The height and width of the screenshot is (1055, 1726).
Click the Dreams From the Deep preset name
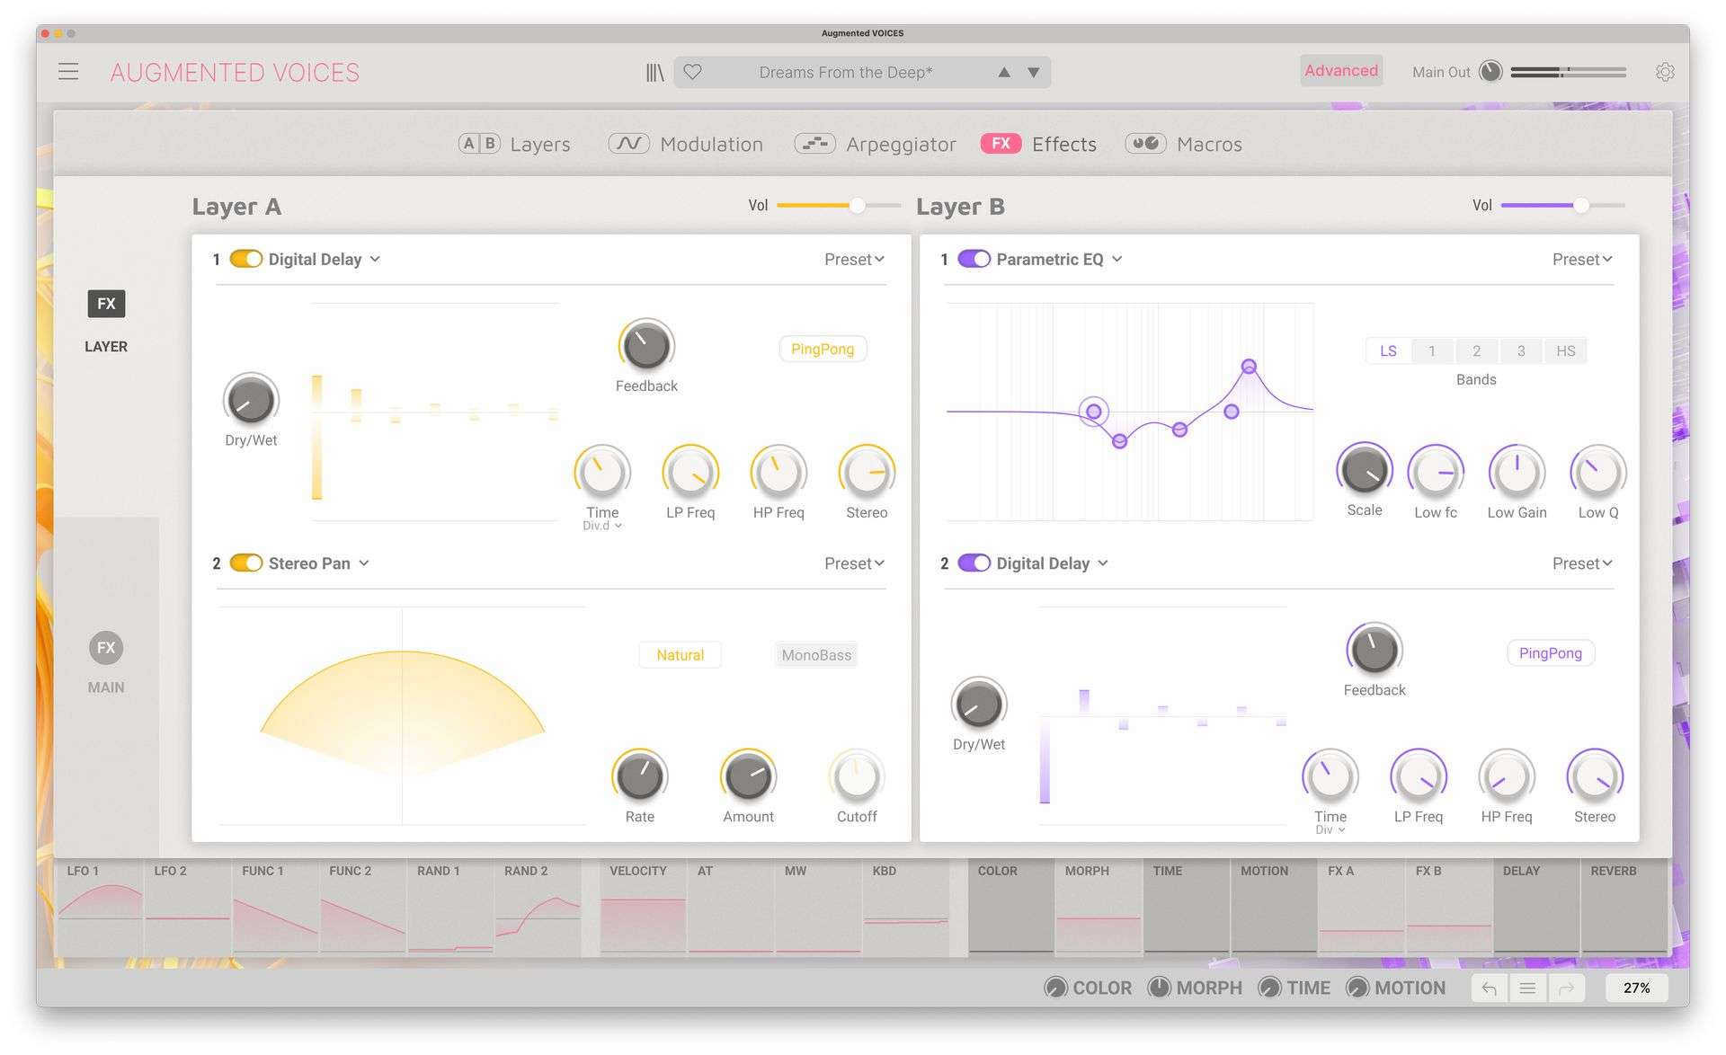845,72
